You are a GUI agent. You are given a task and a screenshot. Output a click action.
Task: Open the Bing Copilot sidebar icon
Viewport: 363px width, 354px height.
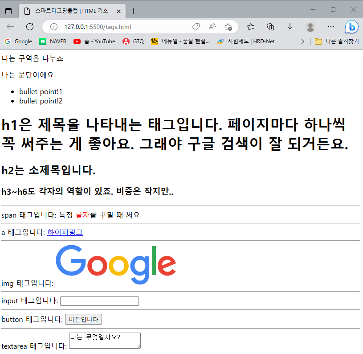tap(351, 27)
